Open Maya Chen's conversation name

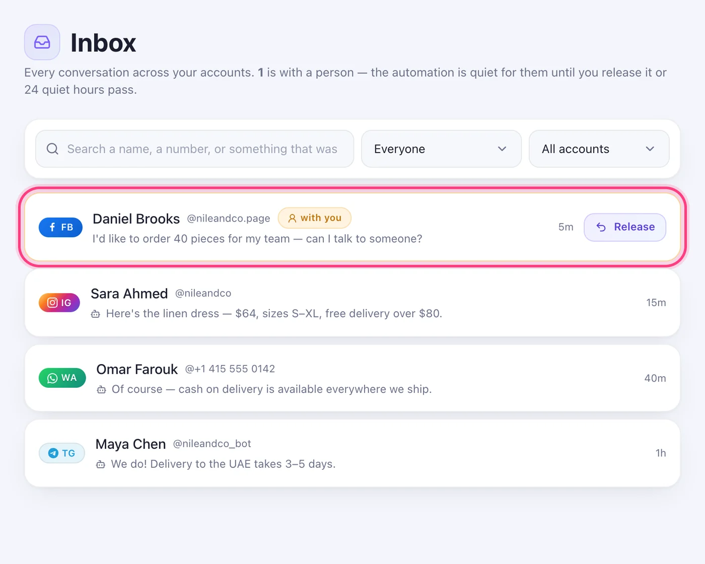[131, 444]
